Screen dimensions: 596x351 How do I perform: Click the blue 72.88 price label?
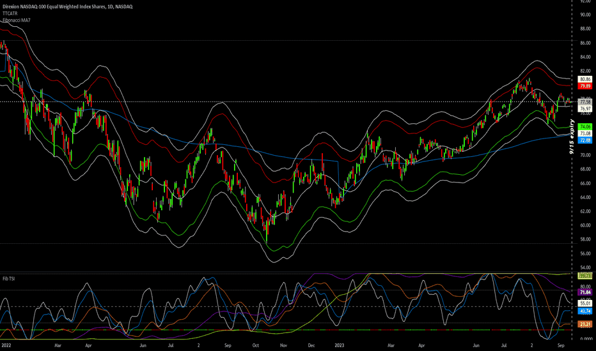(x=585, y=140)
